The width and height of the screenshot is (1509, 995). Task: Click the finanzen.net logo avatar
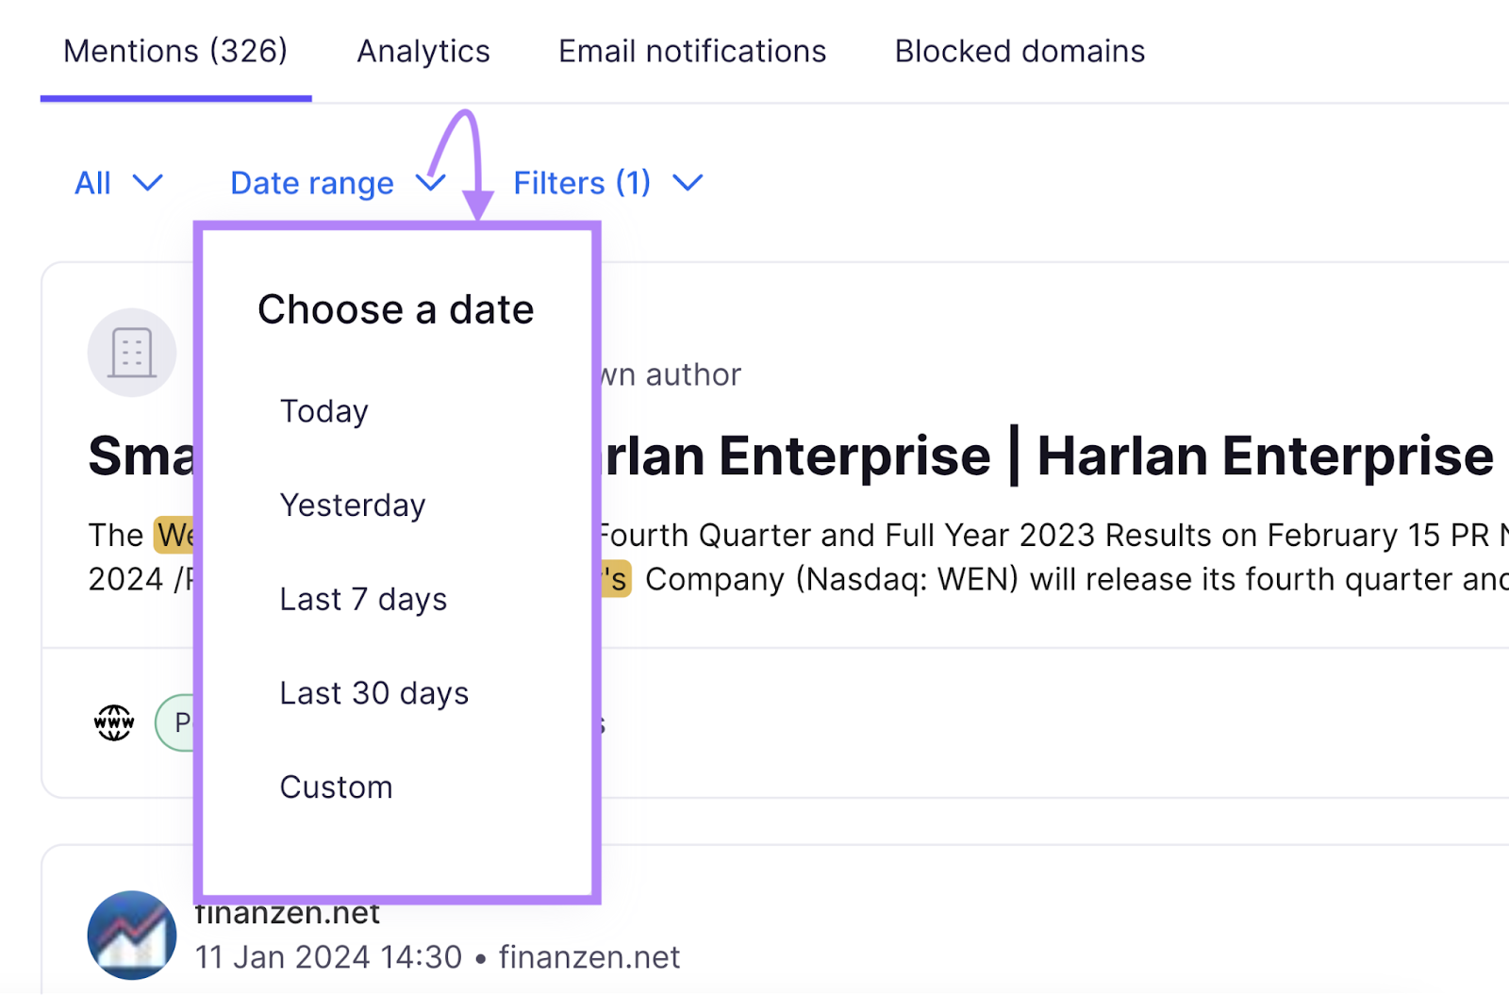(x=131, y=934)
